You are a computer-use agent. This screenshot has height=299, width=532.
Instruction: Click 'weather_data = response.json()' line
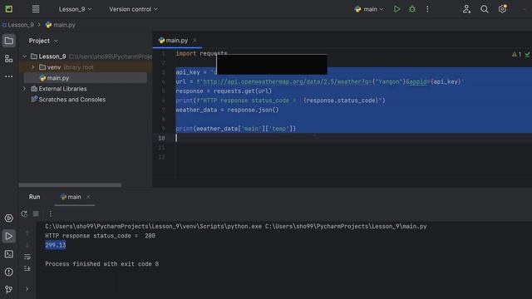[x=227, y=110]
